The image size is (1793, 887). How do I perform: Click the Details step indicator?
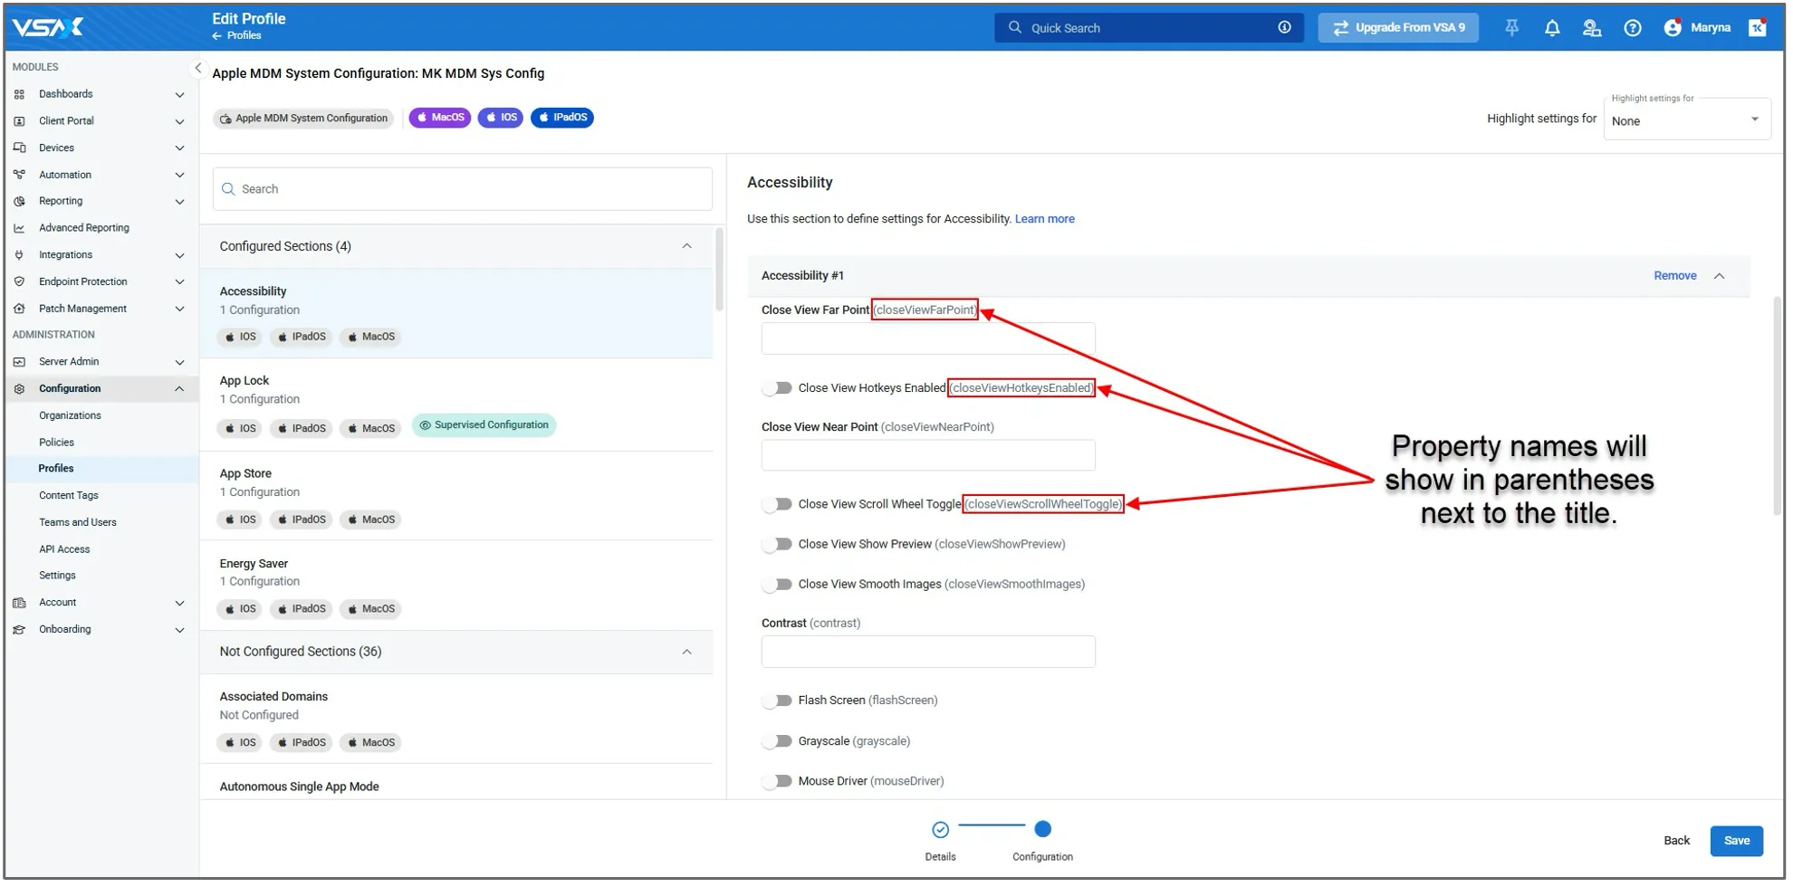click(x=940, y=830)
